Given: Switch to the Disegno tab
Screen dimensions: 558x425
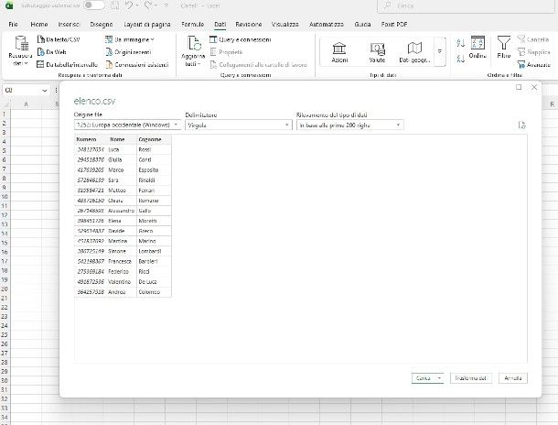Looking at the screenshot, I should point(102,24).
